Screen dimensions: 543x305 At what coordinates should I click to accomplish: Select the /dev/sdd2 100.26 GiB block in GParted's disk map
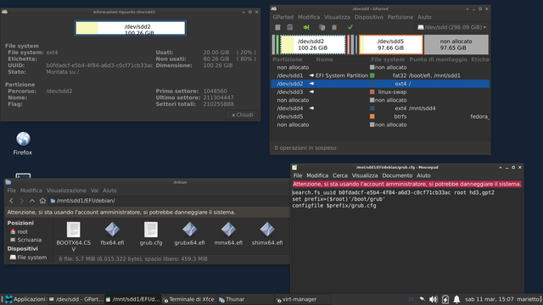click(313, 44)
